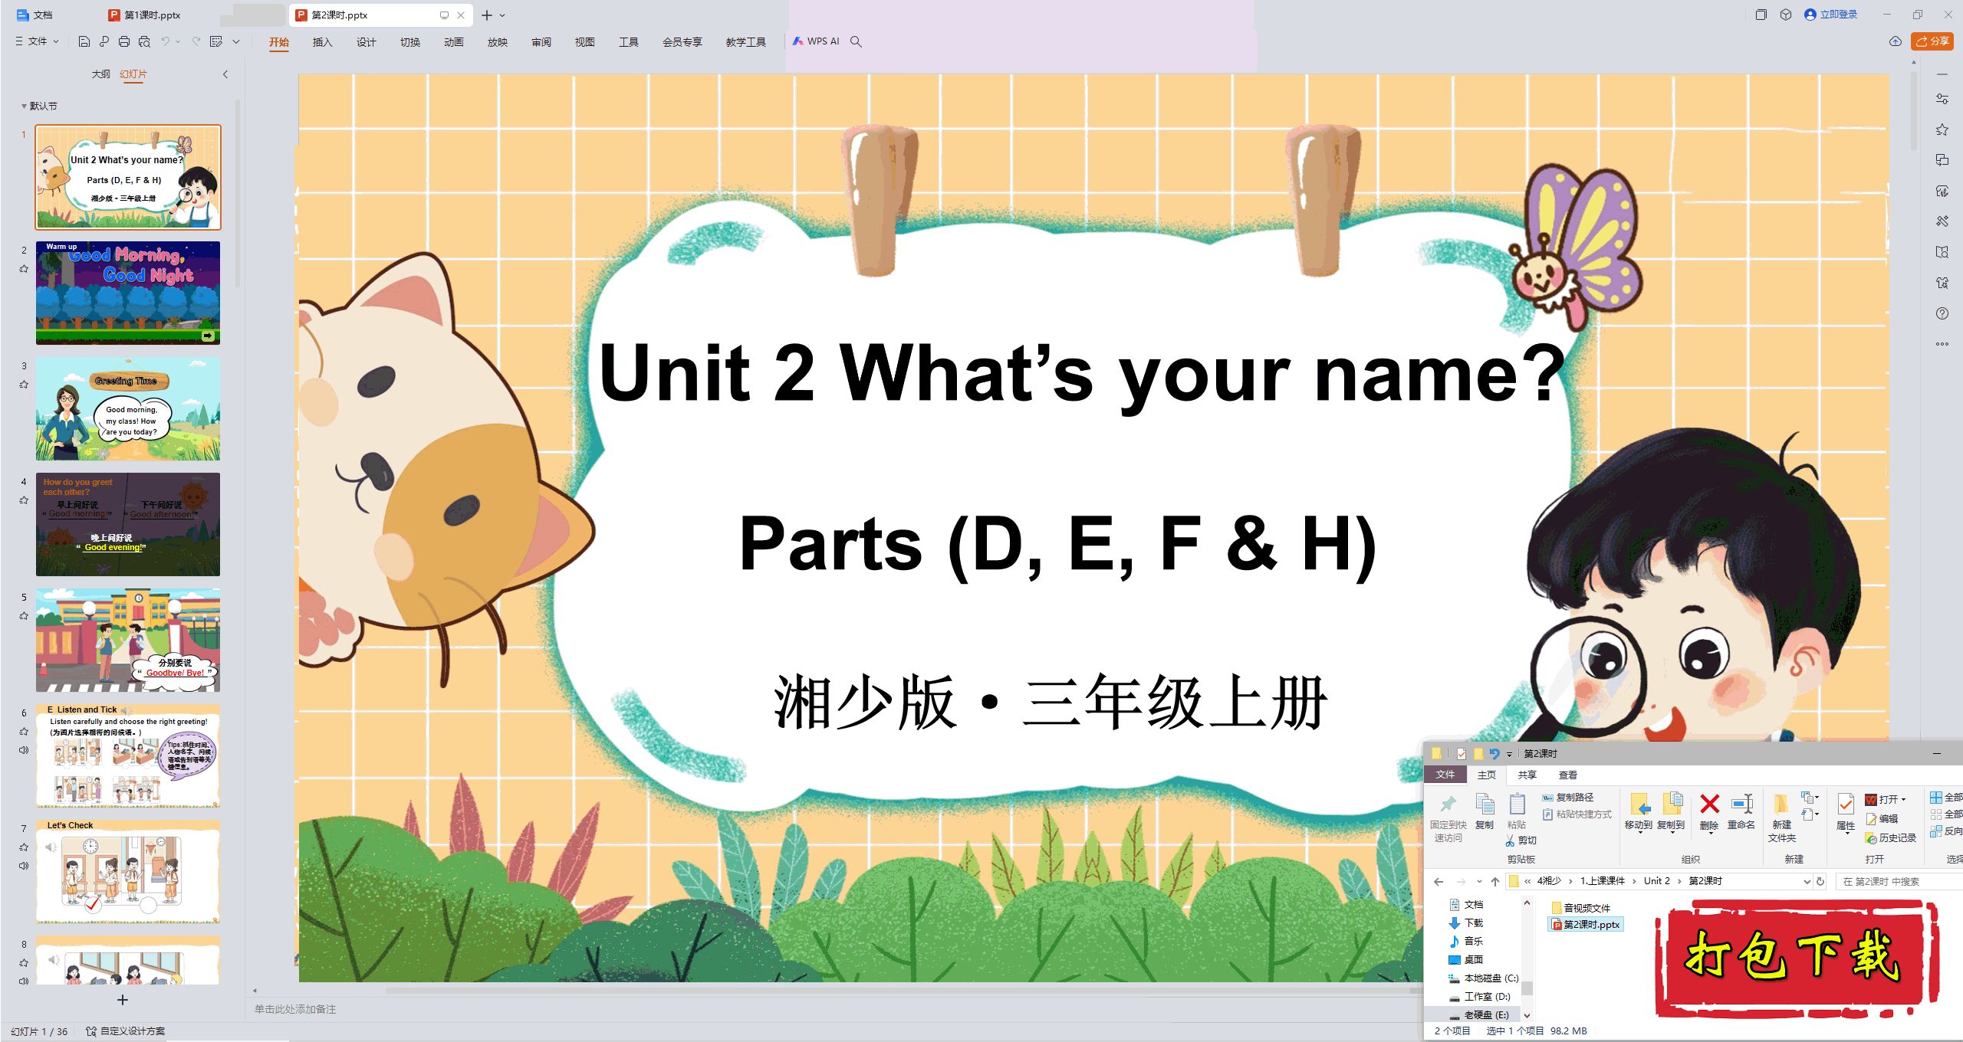Open the settings sliders icon in right sidebar
Screen dimensions: 1963x1042
1942,99
